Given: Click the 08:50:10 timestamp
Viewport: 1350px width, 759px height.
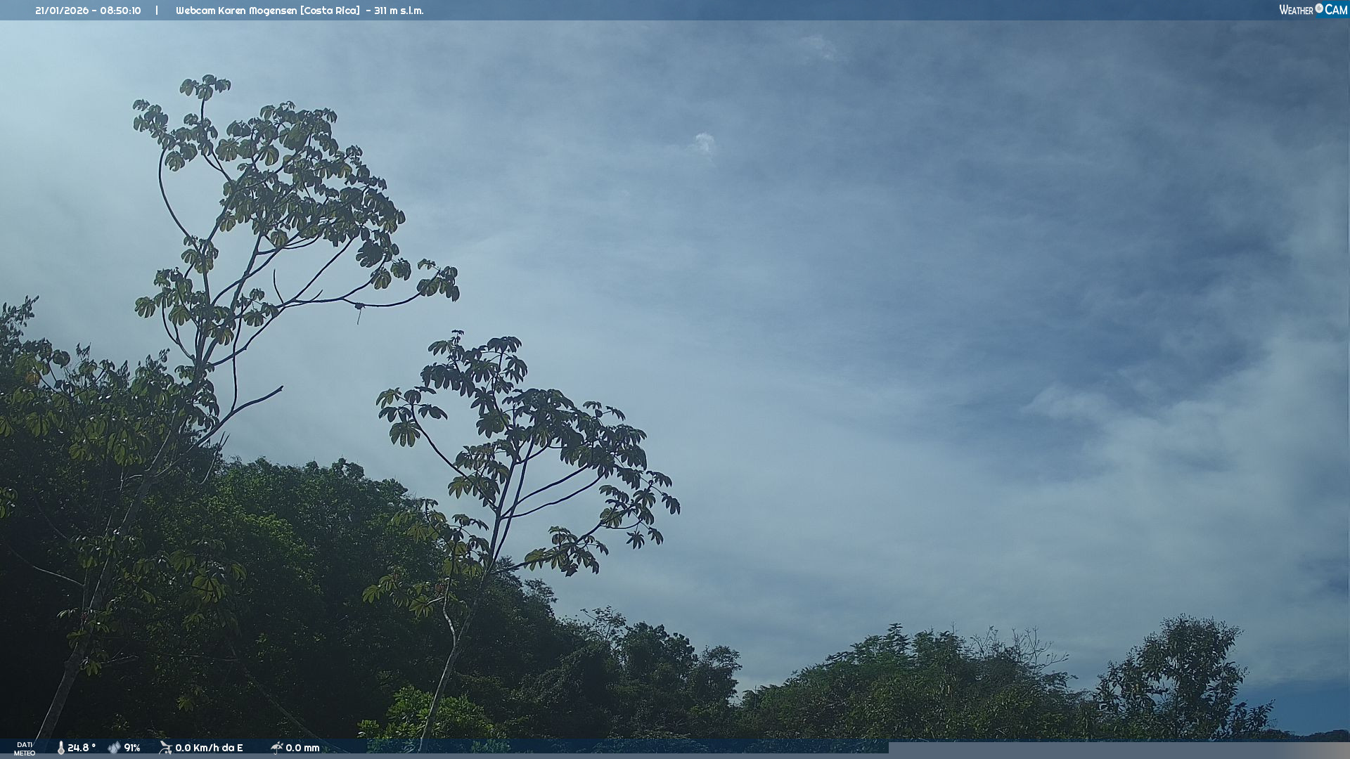Looking at the screenshot, I should [x=120, y=11].
